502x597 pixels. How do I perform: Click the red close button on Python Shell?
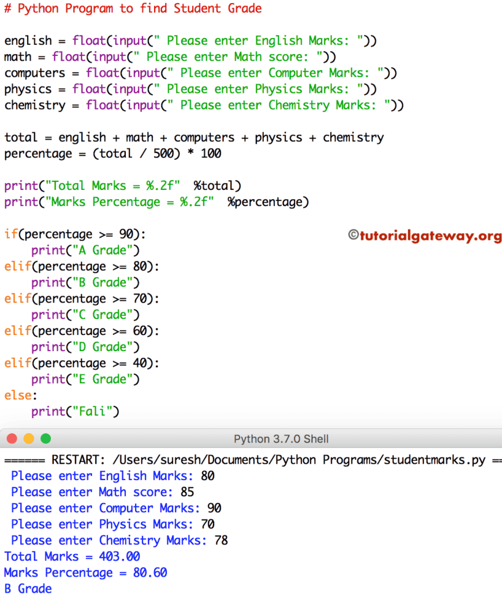tap(11, 438)
